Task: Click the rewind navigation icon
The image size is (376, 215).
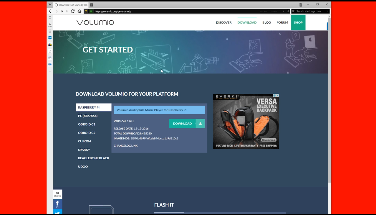Action: (62, 11)
